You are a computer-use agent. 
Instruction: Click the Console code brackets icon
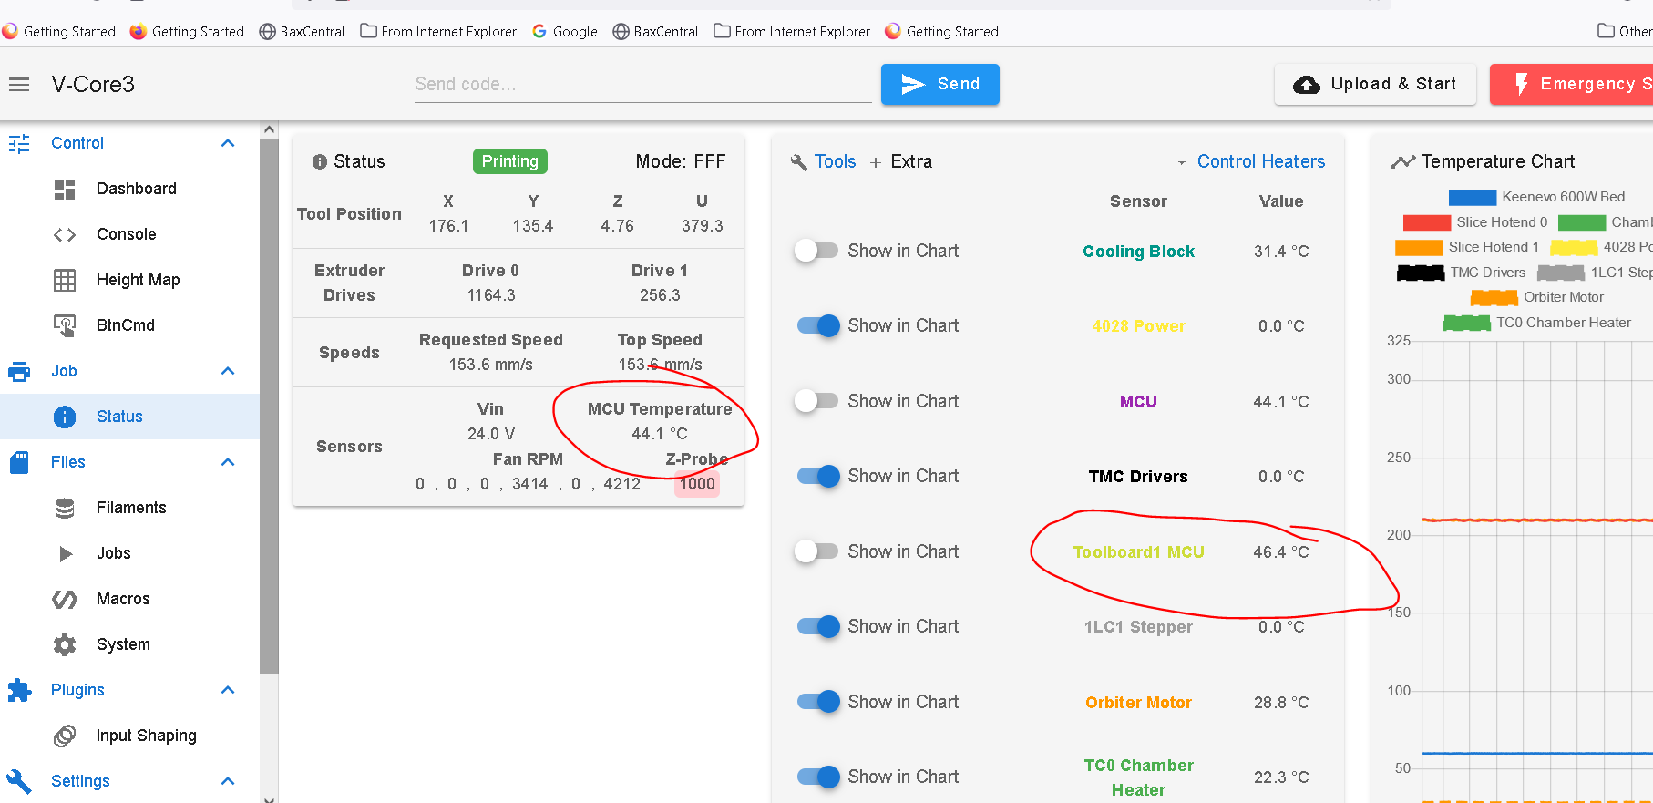(x=65, y=234)
